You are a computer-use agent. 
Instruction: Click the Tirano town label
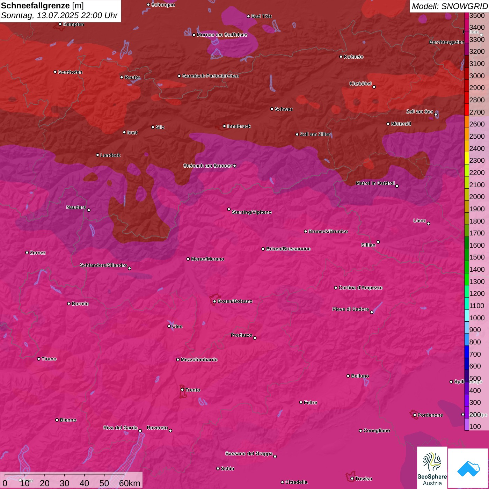tap(49, 359)
